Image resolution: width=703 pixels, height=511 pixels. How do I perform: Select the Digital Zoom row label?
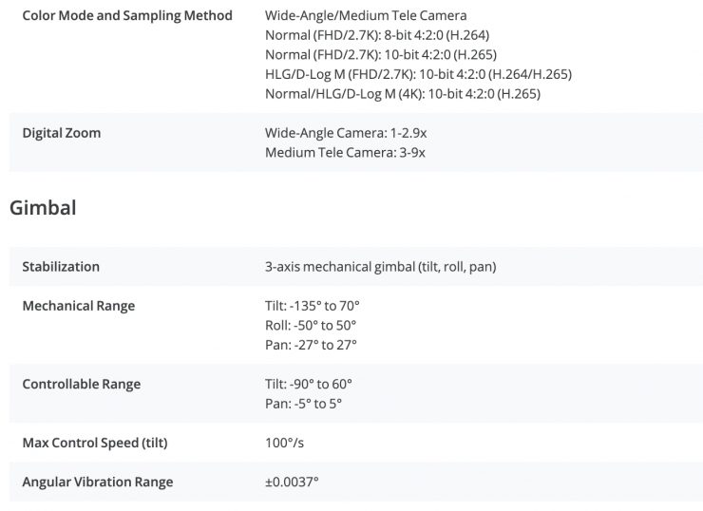(61, 133)
